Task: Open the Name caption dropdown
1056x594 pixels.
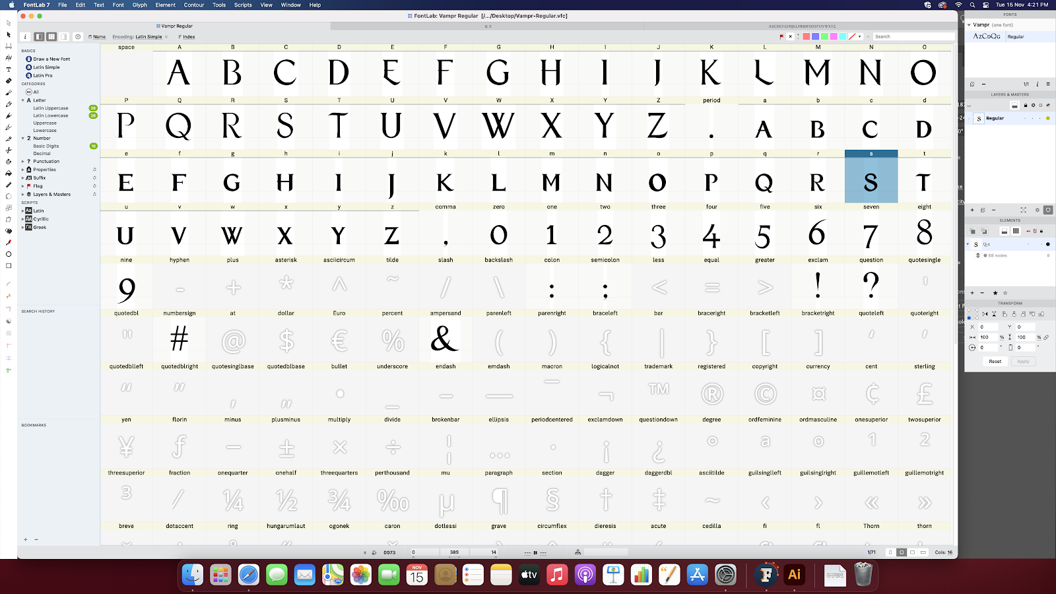Action: click(x=97, y=37)
